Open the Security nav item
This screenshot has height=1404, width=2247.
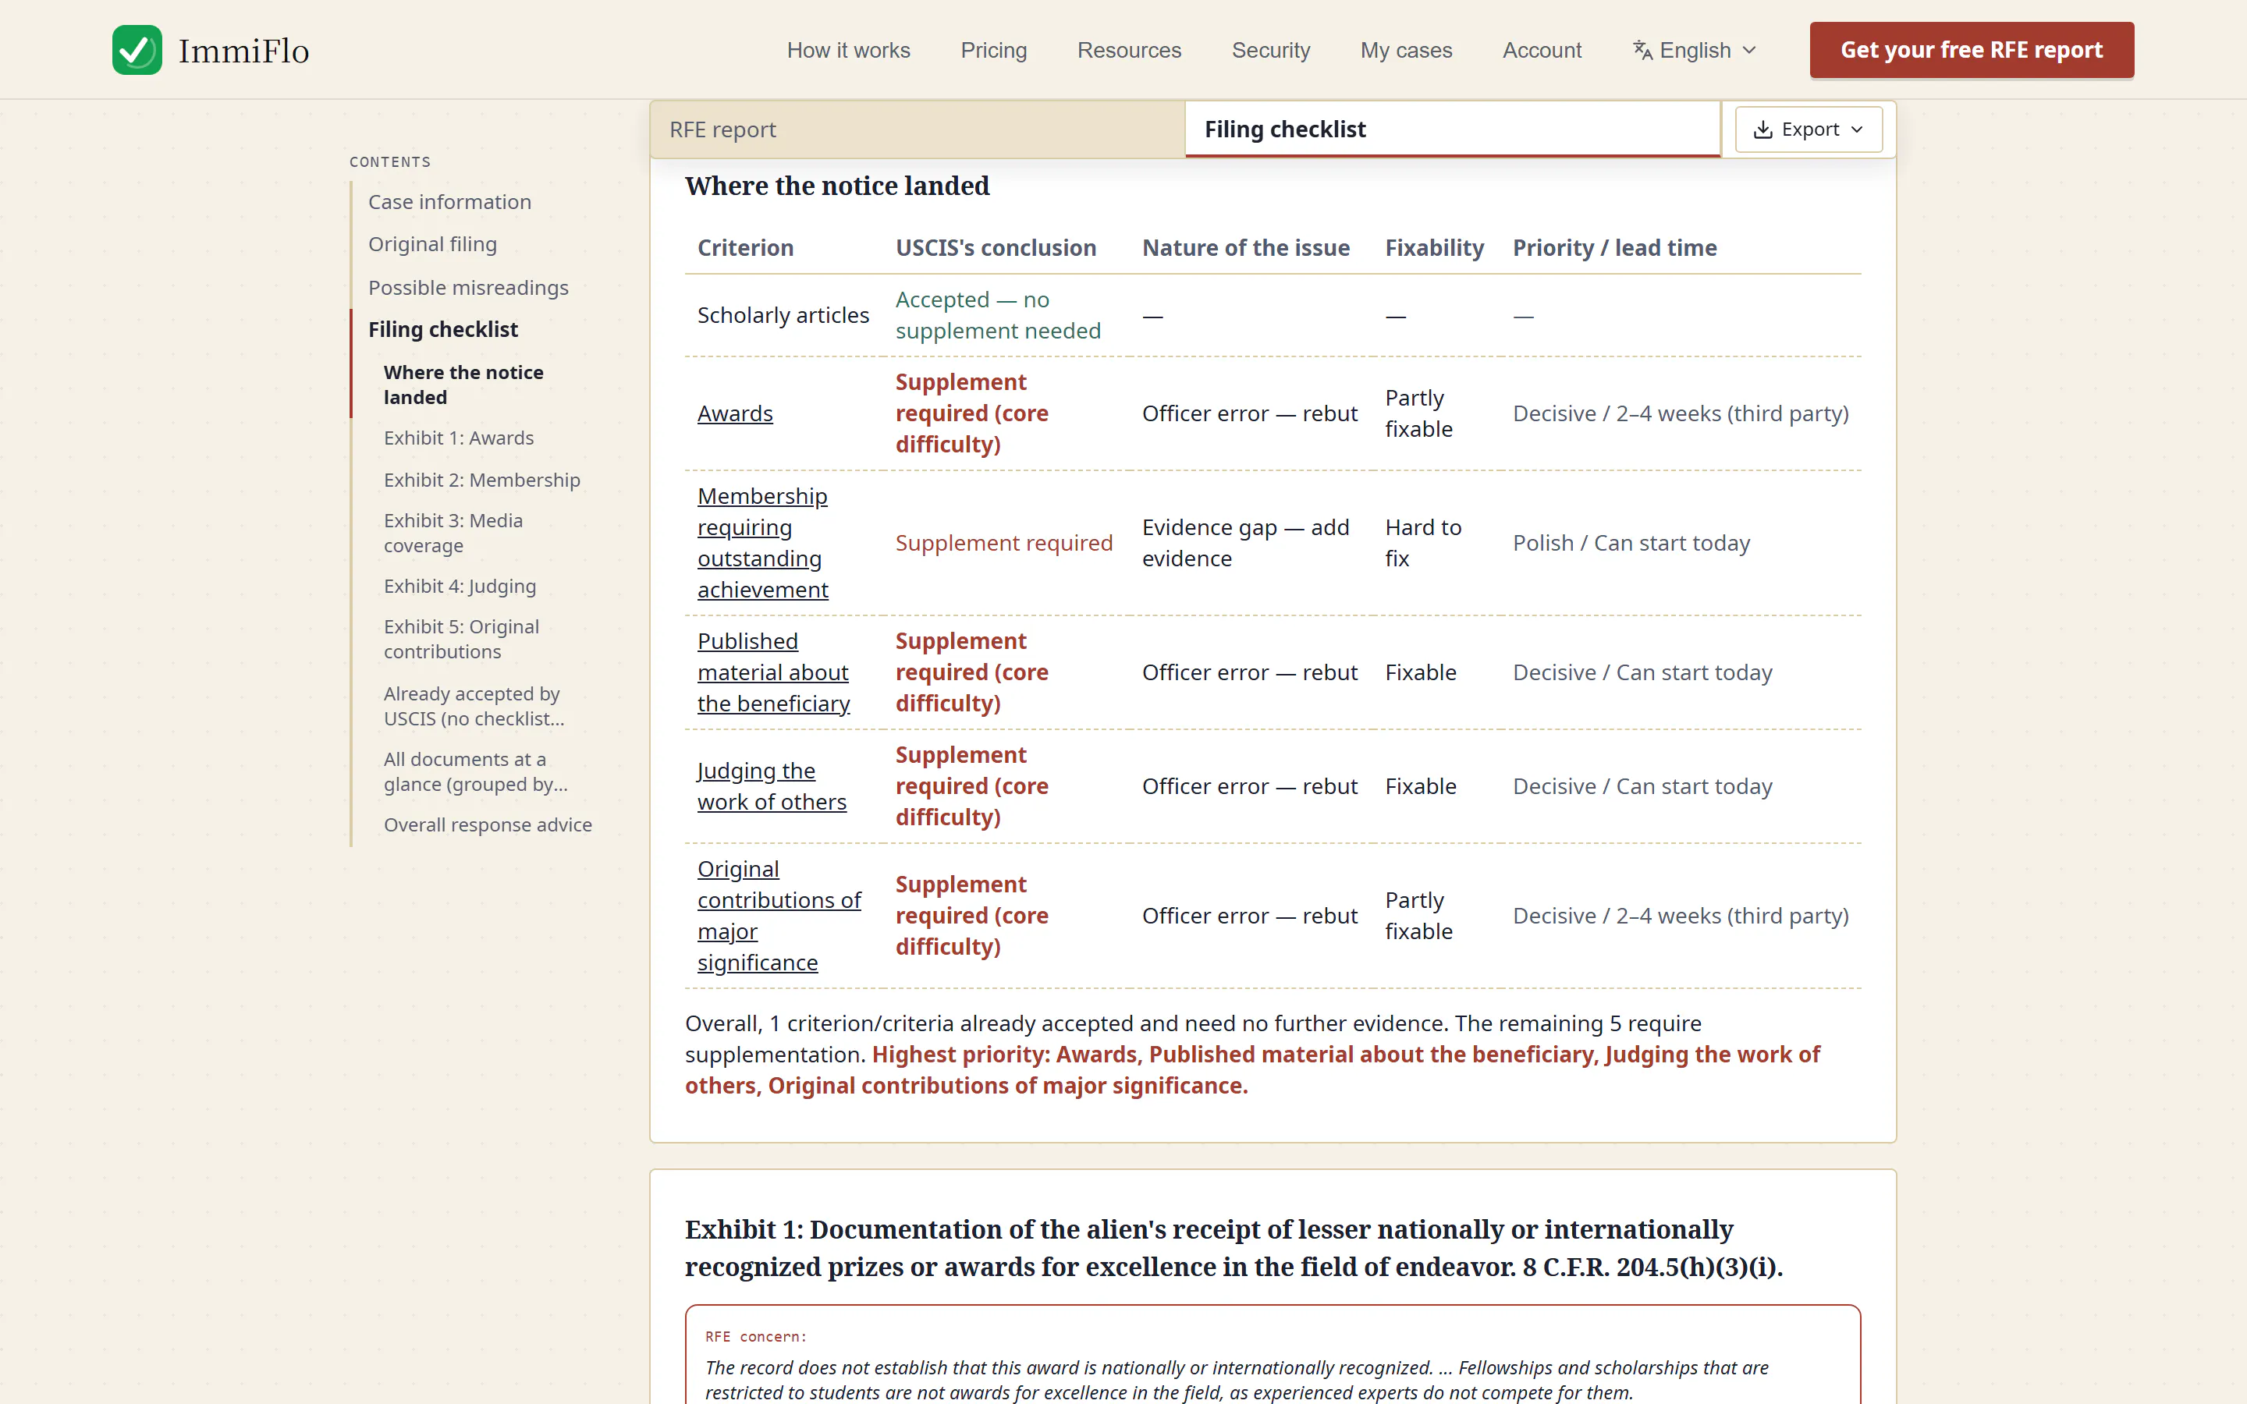point(1270,50)
